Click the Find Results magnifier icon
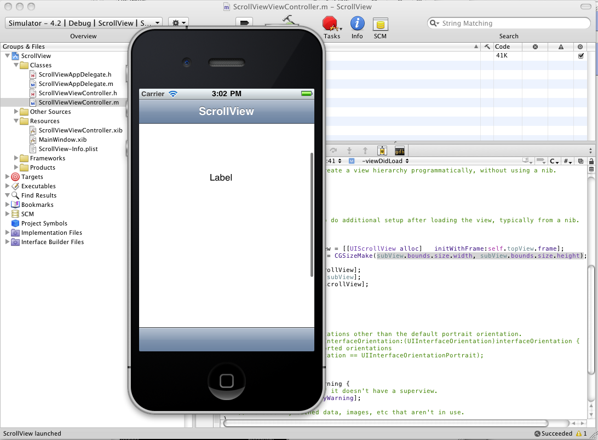This screenshot has height=440, width=598. click(x=15, y=195)
